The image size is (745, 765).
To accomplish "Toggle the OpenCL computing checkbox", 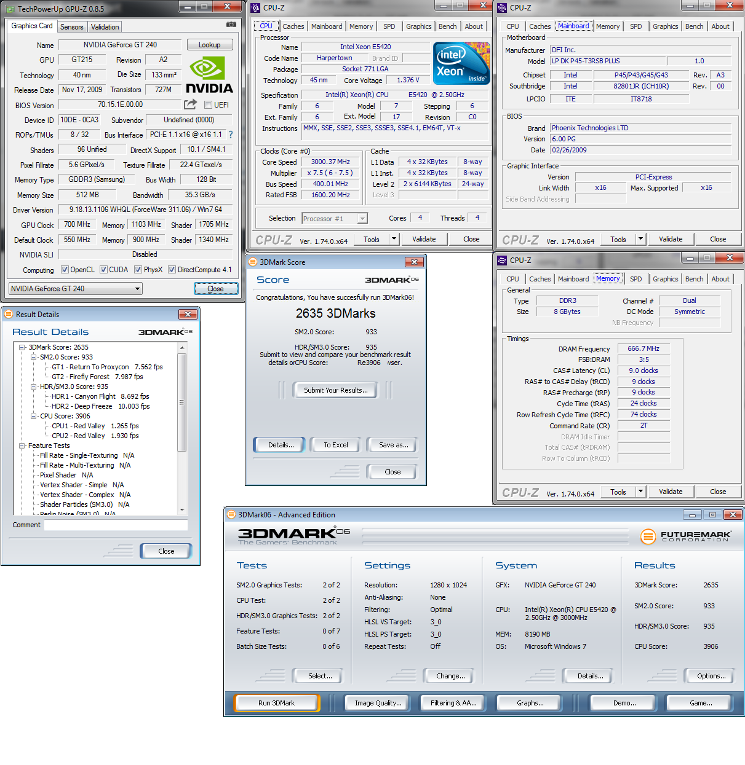I will click(x=65, y=270).
